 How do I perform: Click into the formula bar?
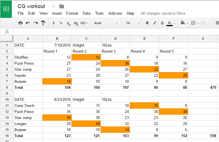click(116, 32)
